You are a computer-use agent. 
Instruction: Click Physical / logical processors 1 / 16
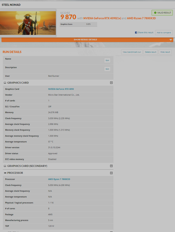click(51, 203)
